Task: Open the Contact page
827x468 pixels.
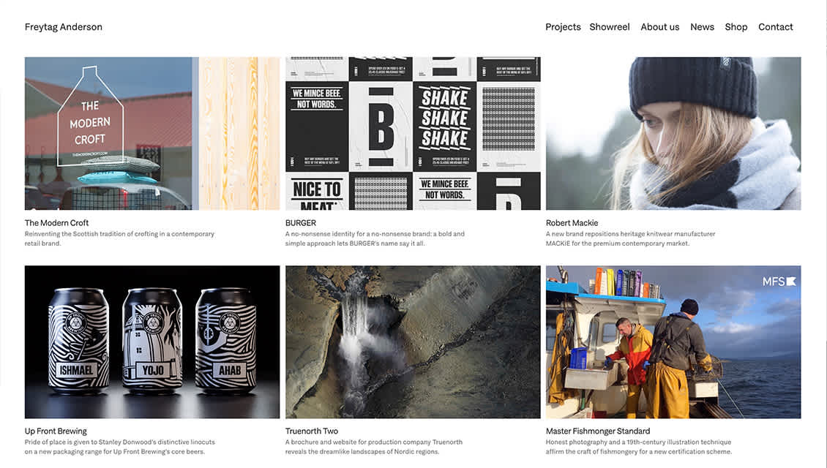Action: [775, 27]
